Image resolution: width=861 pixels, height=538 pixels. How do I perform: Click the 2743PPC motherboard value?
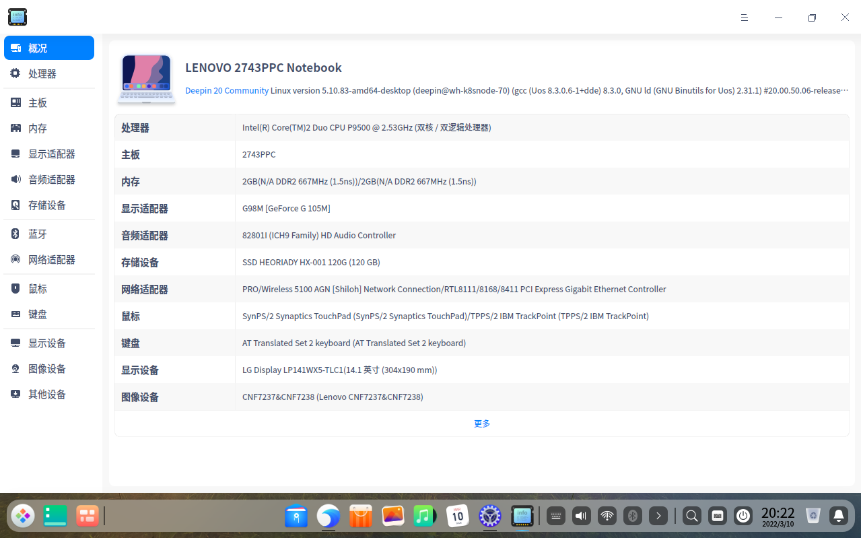pyautogui.click(x=259, y=154)
